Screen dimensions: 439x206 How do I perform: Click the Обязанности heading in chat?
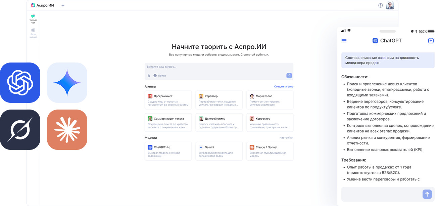tap(355, 77)
